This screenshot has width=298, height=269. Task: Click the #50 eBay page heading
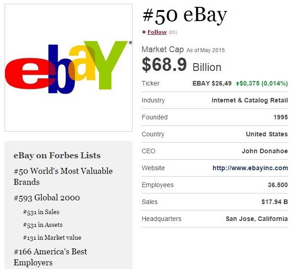[185, 15]
